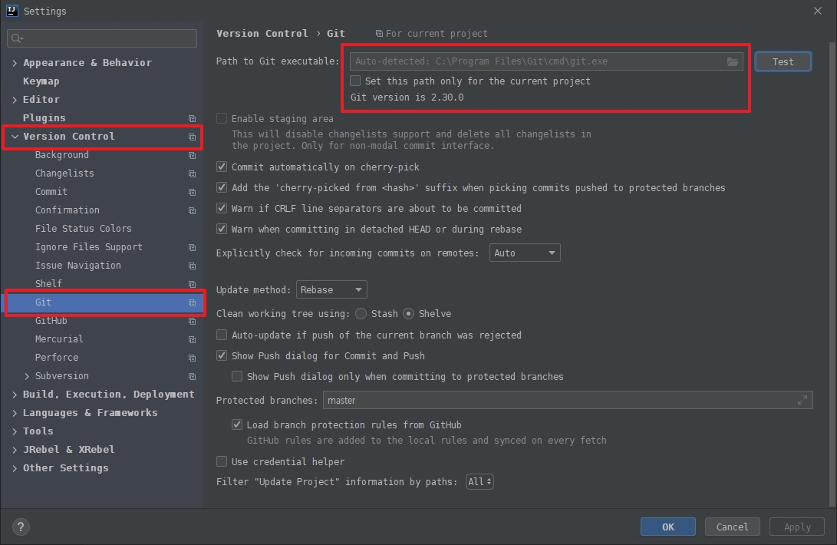This screenshot has height=545, width=837.
Task: Enable Use credential helper
Action: tap(222, 461)
